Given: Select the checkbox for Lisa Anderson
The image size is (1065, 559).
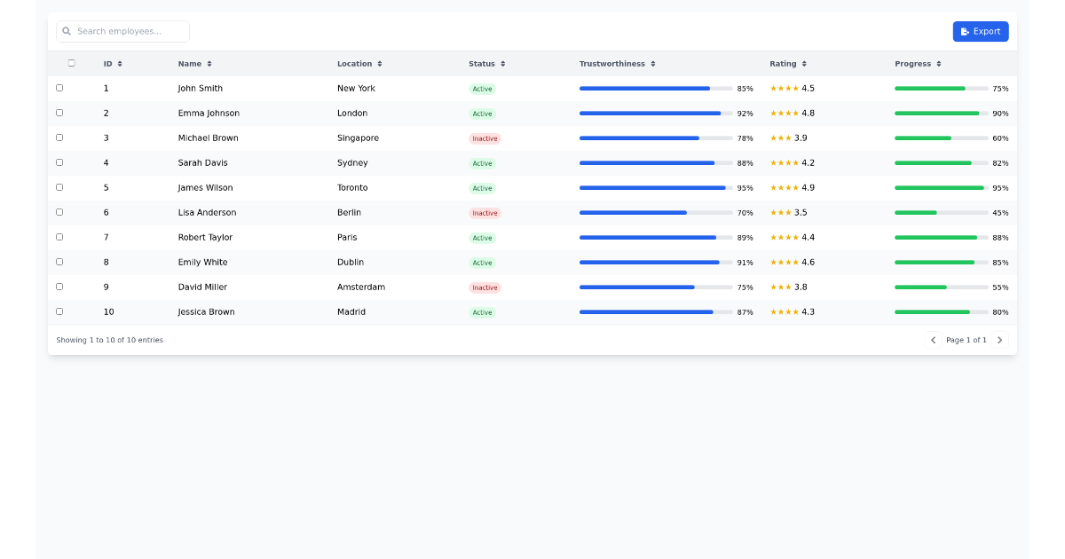Looking at the screenshot, I should (x=59, y=212).
